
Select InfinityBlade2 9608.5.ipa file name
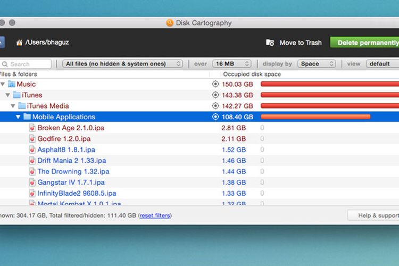77,194
